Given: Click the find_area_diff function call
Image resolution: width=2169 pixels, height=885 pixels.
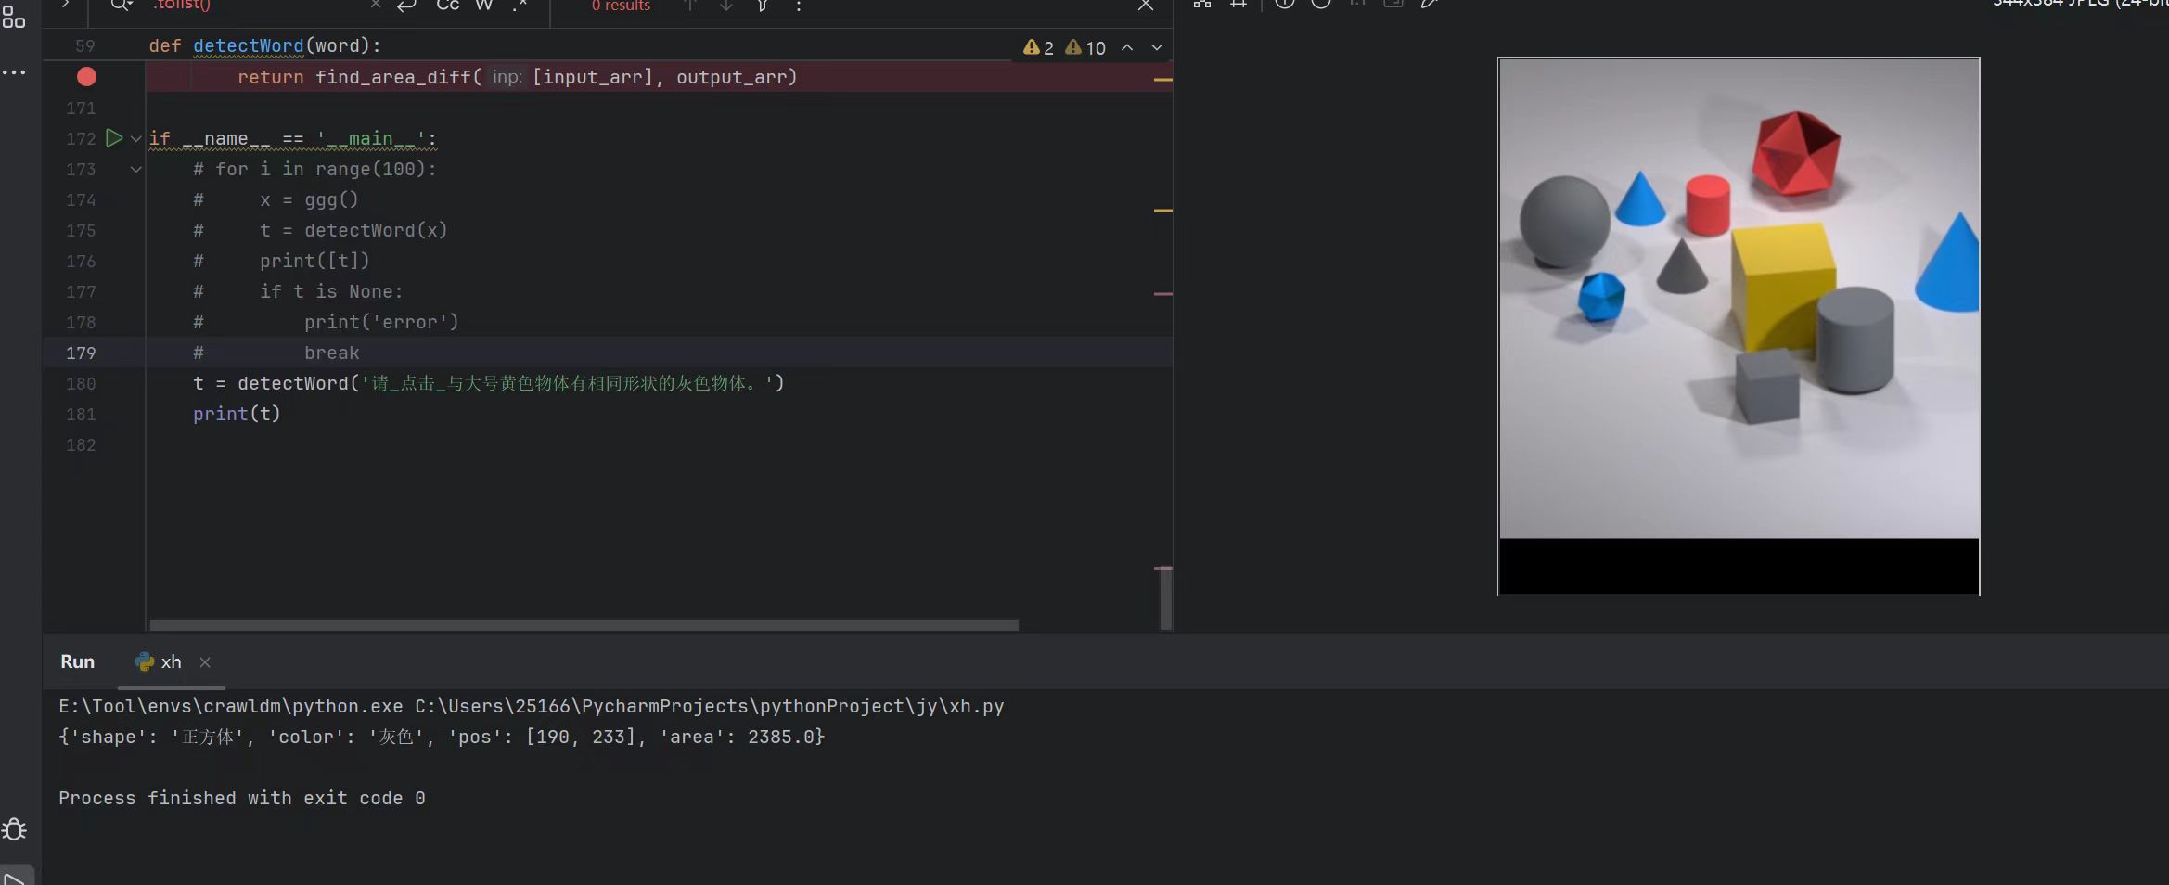Looking at the screenshot, I should [393, 77].
